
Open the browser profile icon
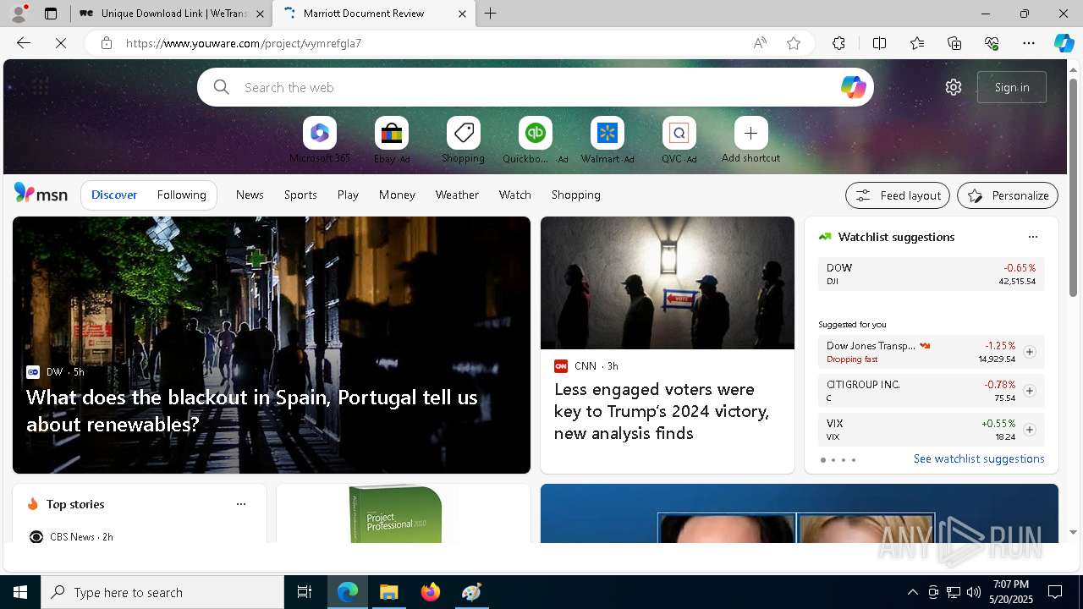point(19,14)
